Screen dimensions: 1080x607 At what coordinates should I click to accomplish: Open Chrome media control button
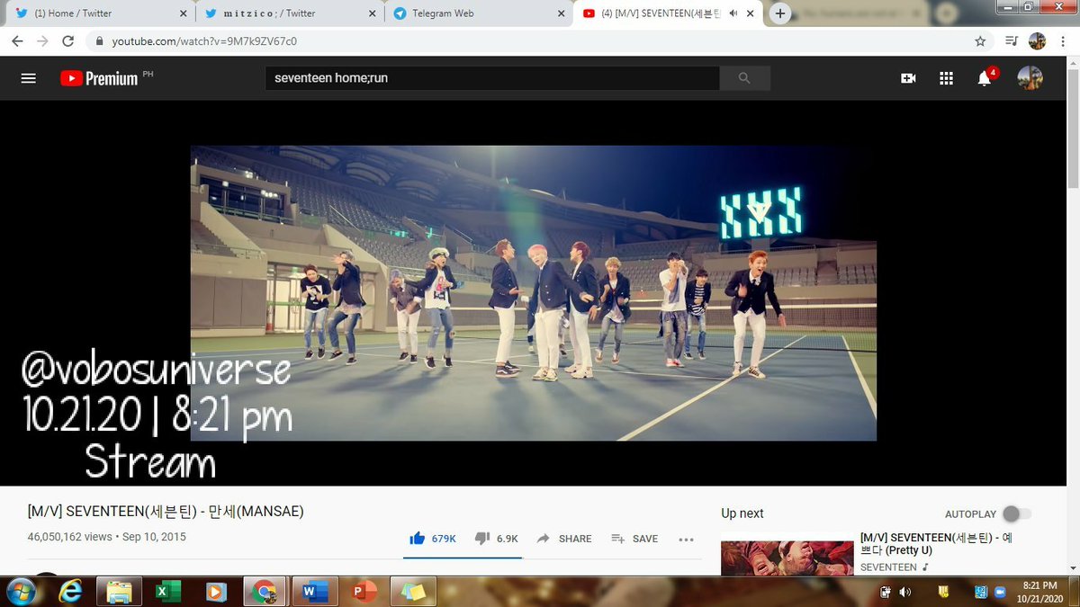coord(1011,41)
